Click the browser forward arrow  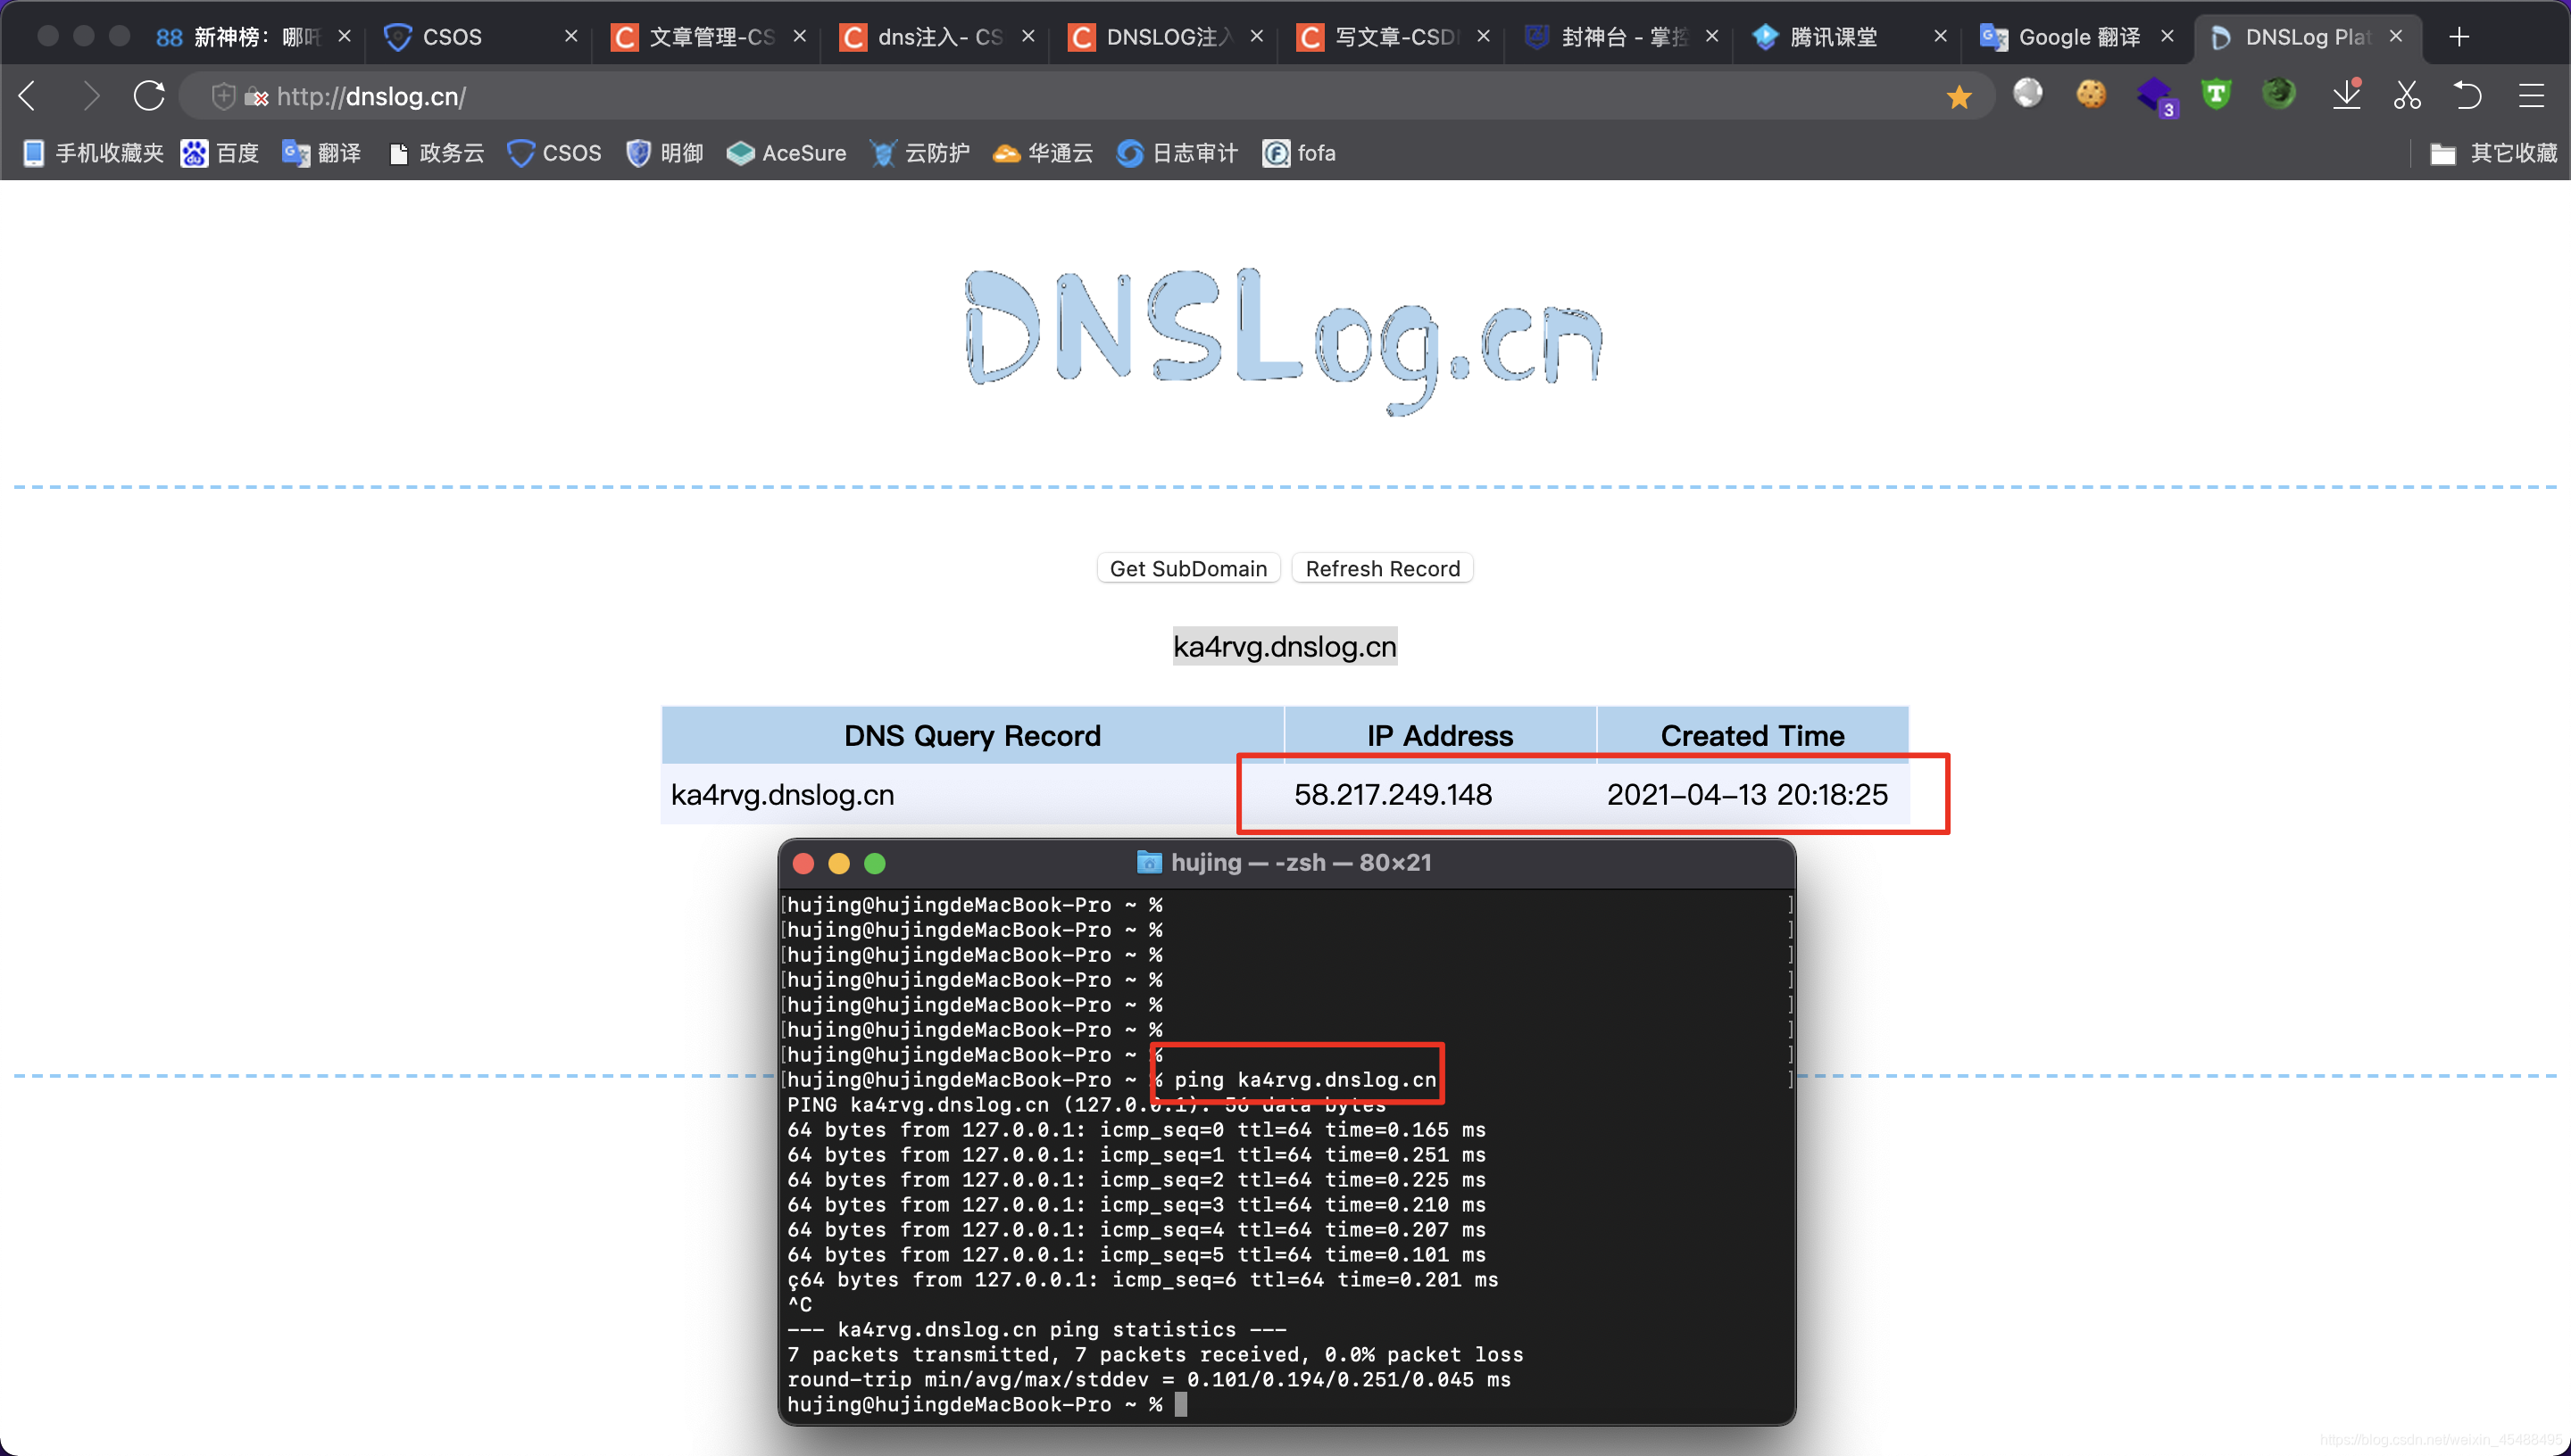90,96
